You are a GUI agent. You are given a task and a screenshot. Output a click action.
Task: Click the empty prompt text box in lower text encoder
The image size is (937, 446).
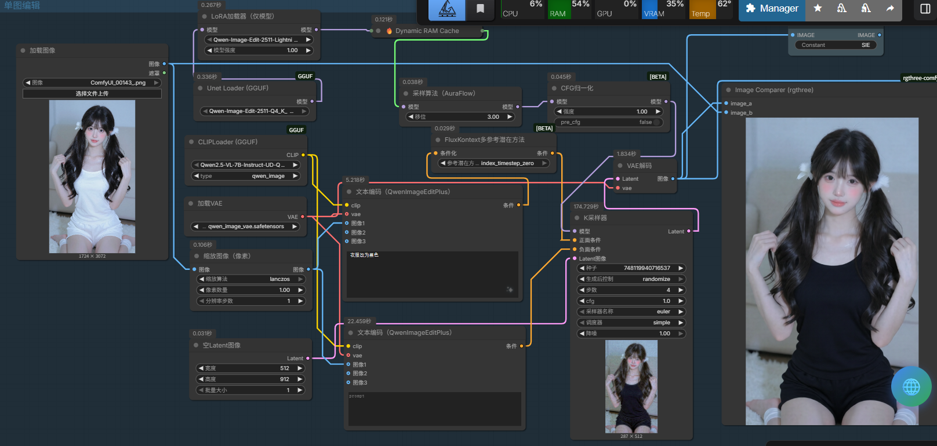435,410
